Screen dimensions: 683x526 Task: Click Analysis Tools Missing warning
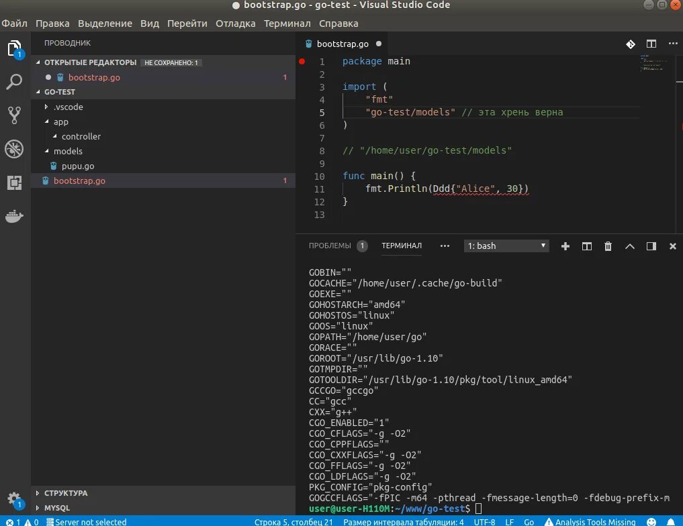[x=590, y=522]
